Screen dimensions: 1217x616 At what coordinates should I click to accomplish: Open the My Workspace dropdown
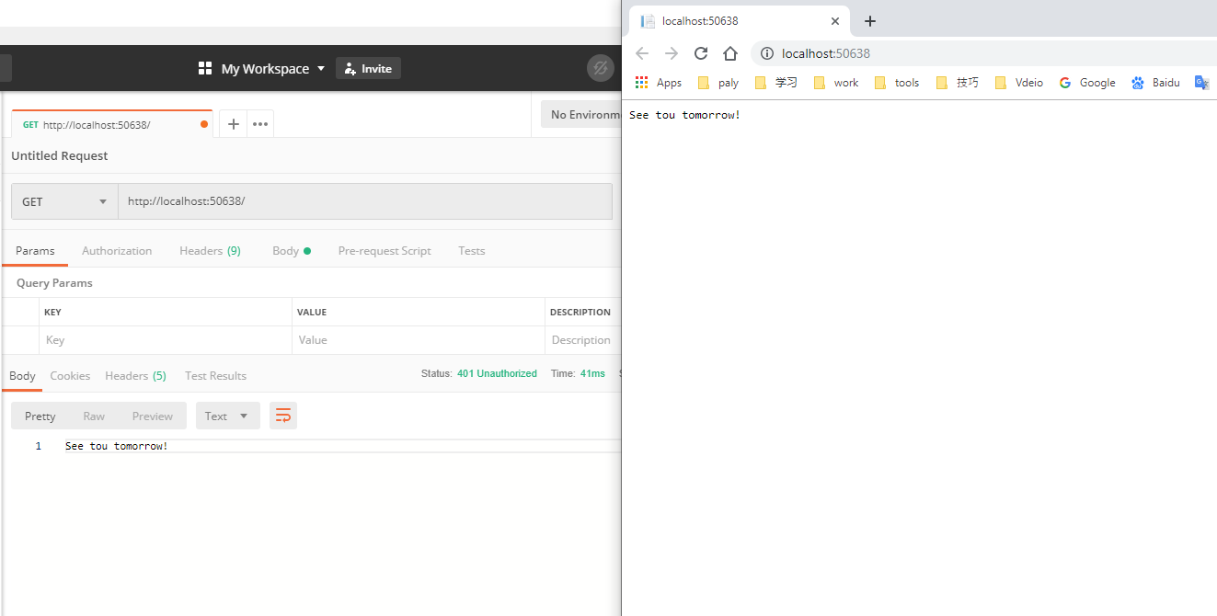pos(262,68)
